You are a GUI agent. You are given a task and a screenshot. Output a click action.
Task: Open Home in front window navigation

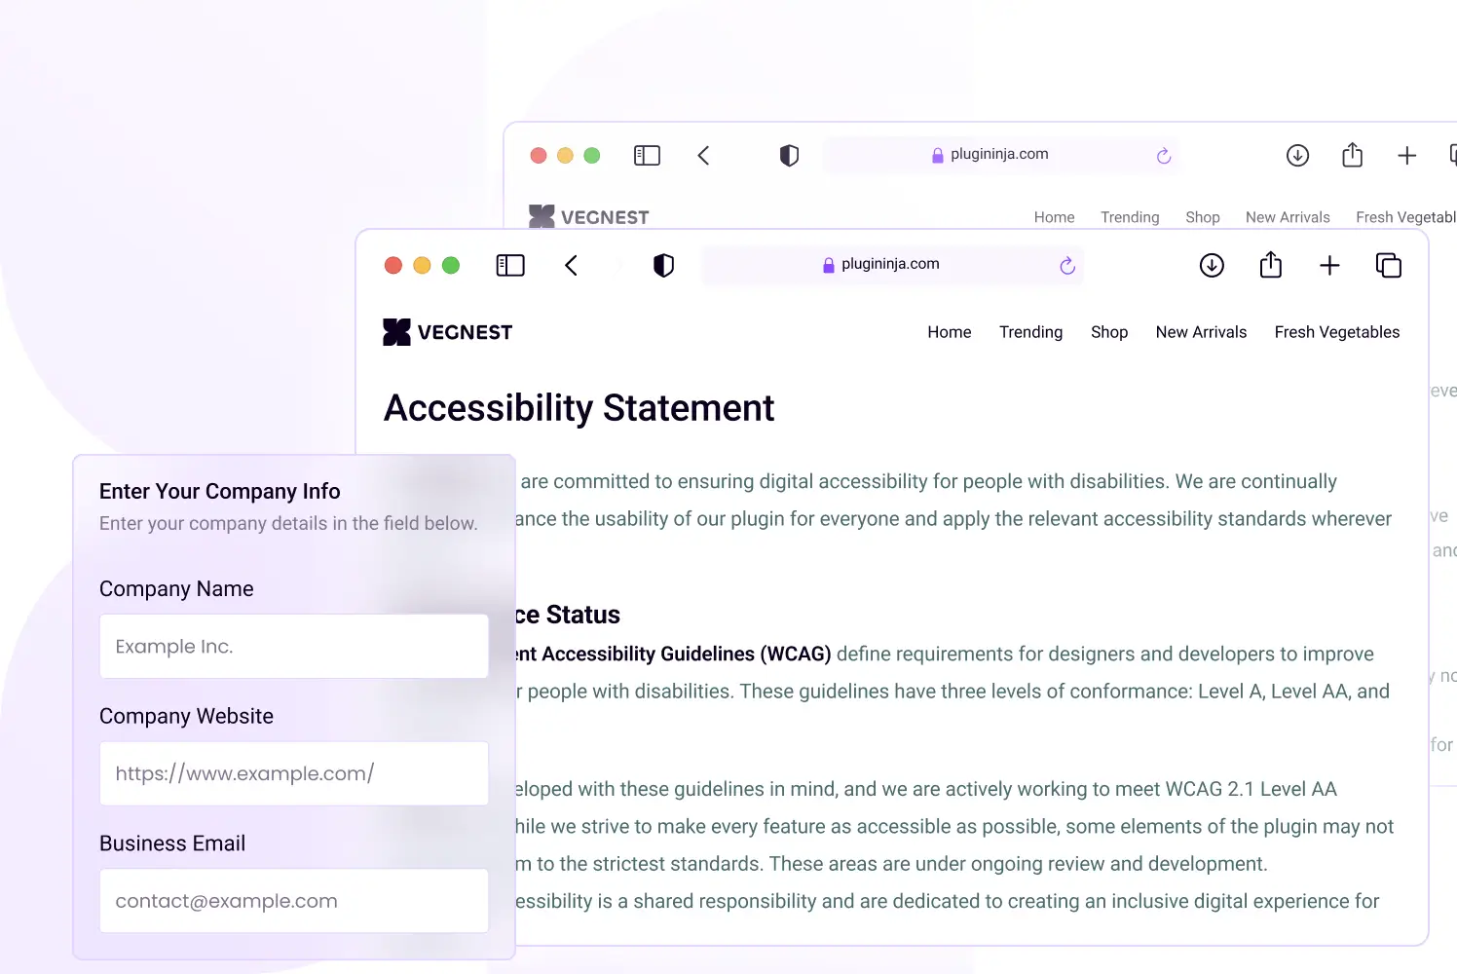point(950,332)
